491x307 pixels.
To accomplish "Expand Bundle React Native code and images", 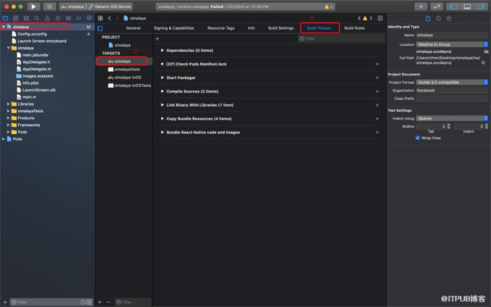I will pos(162,133).
